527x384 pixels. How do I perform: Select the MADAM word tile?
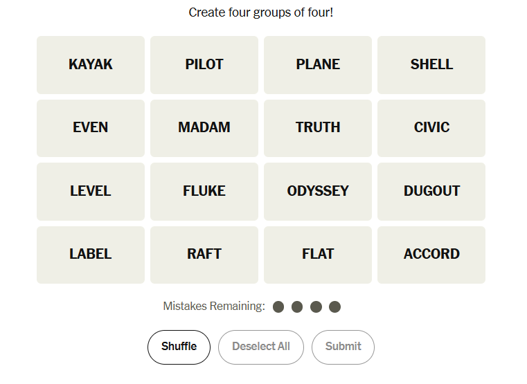[204, 128]
